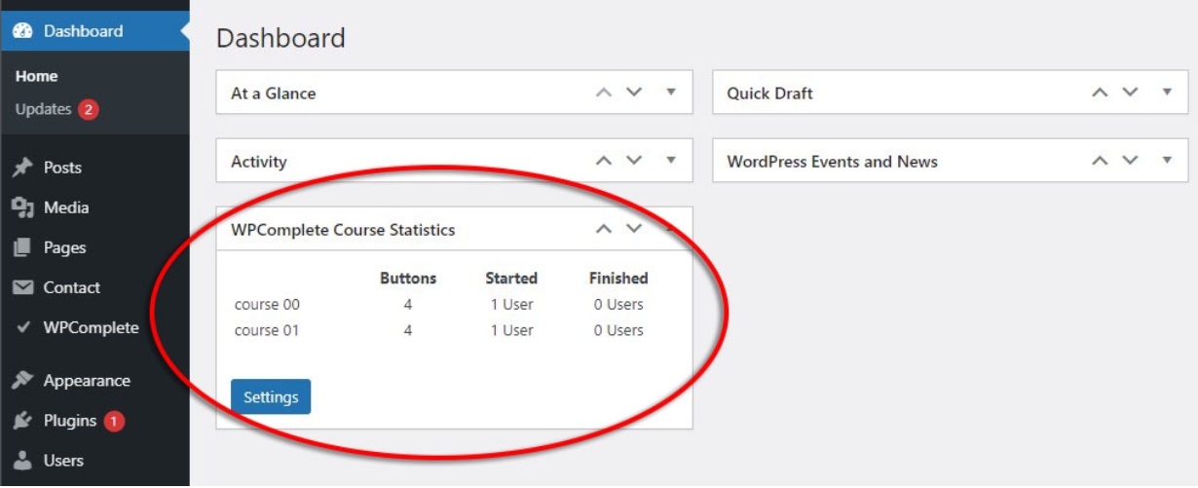1198x488 pixels.
Task: Click the Appearance paintbrush icon
Action: click(x=22, y=381)
